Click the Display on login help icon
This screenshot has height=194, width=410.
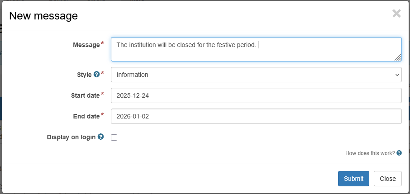point(100,137)
